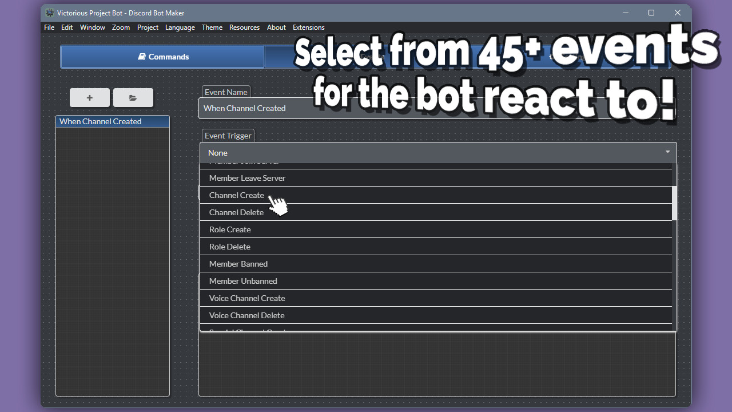The height and width of the screenshot is (412, 732).
Task: Collapse the trigger list using the dropdown chevron
Action: [x=667, y=152]
